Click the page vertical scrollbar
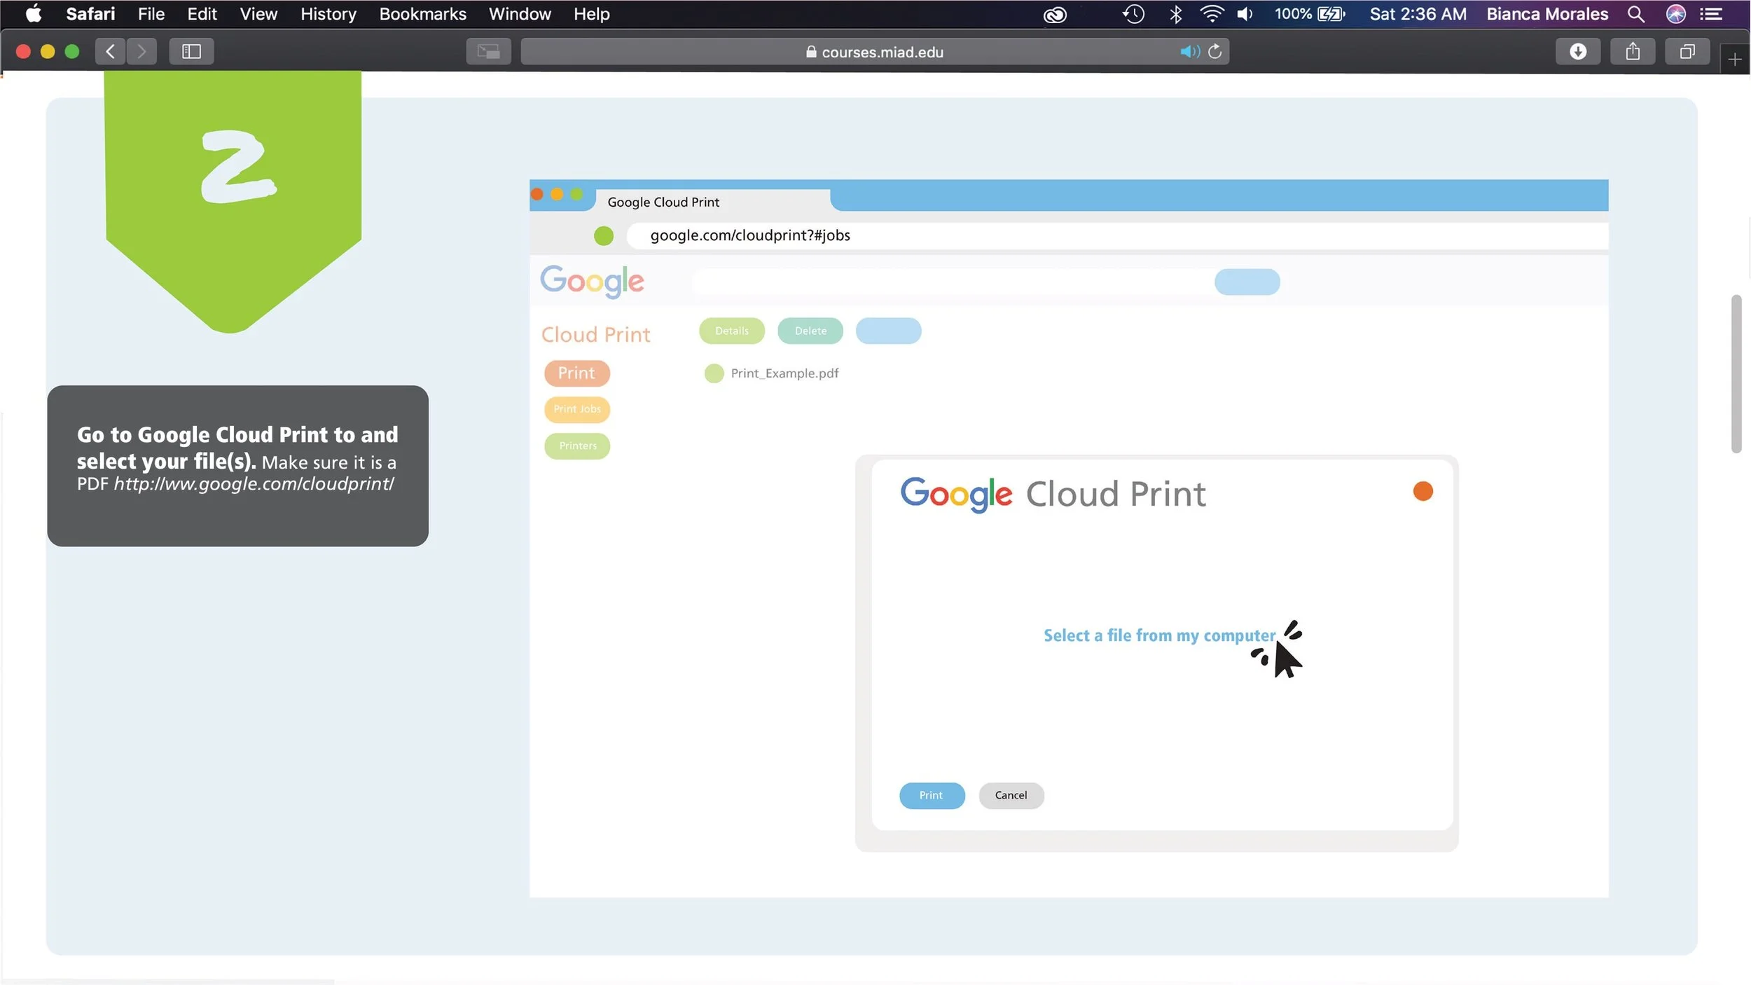The width and height of the screenshot is (1751, 985). (x=1736, y=374)
